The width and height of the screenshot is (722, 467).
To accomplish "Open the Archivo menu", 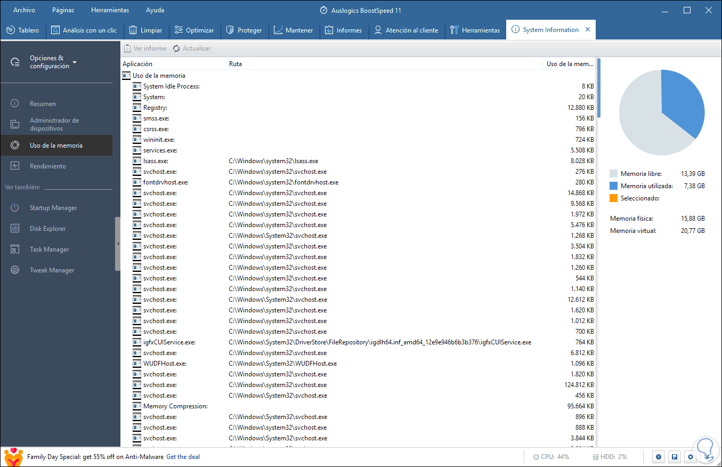I will 25,10.
